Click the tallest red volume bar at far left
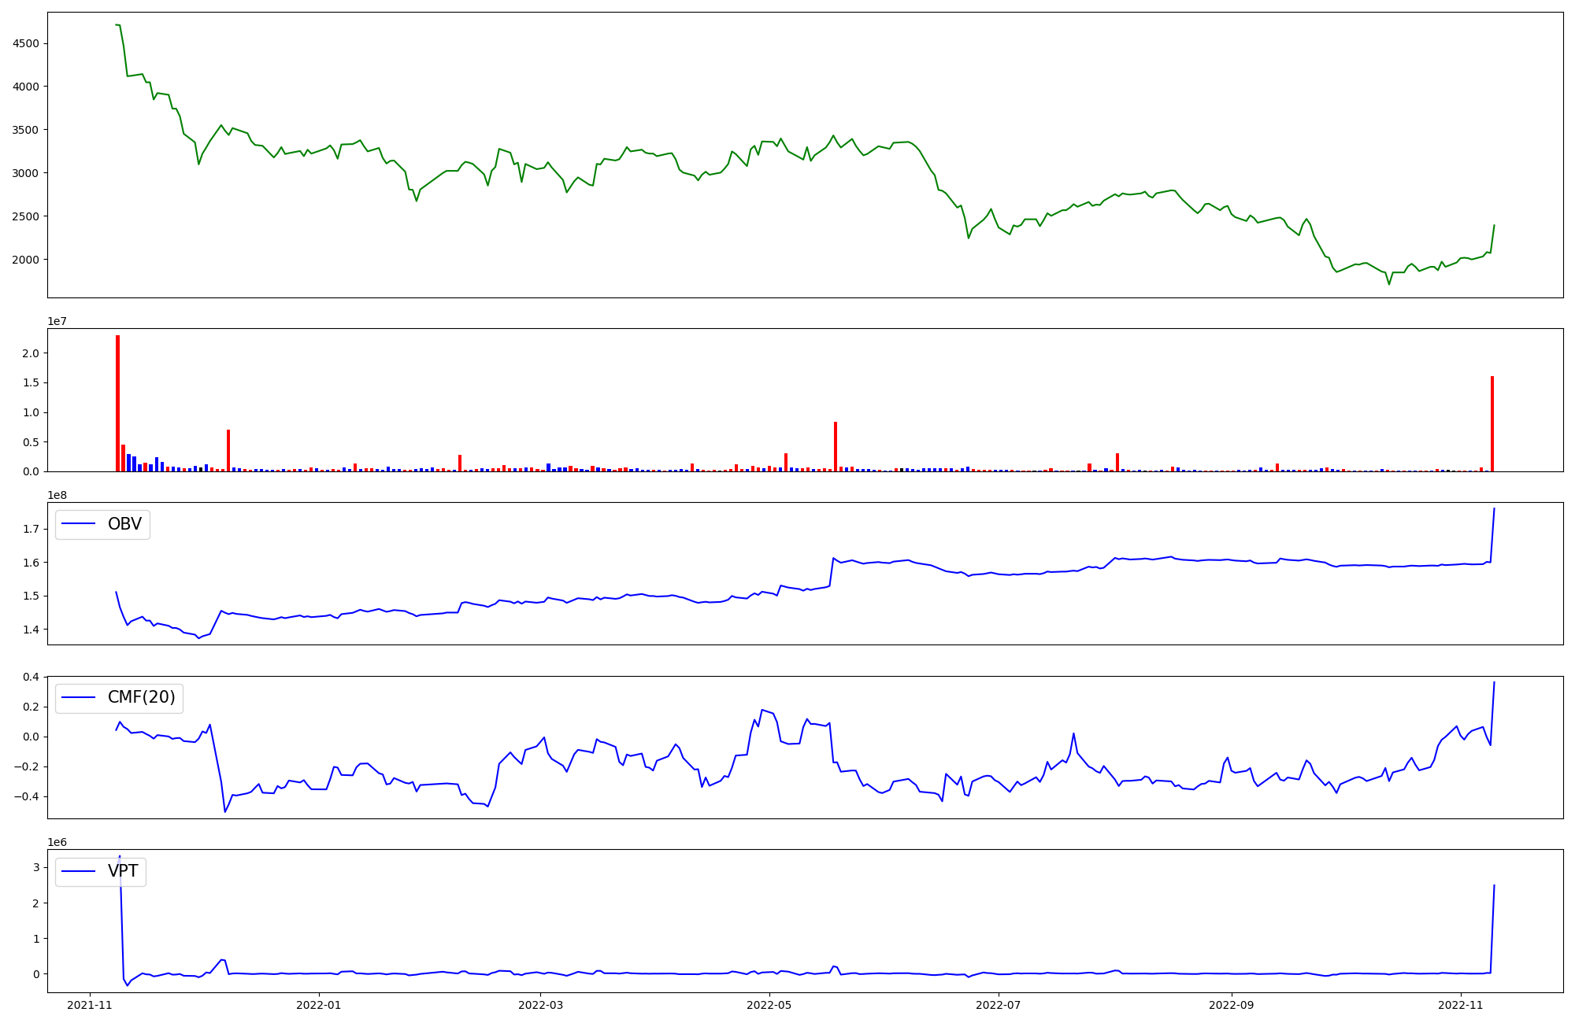 coord(117,403)
